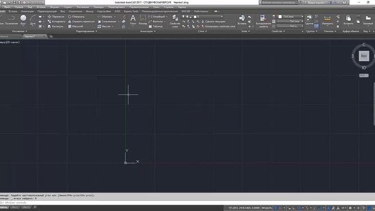
Task: Expand the Рисование panel
Action: coord(20,31)
